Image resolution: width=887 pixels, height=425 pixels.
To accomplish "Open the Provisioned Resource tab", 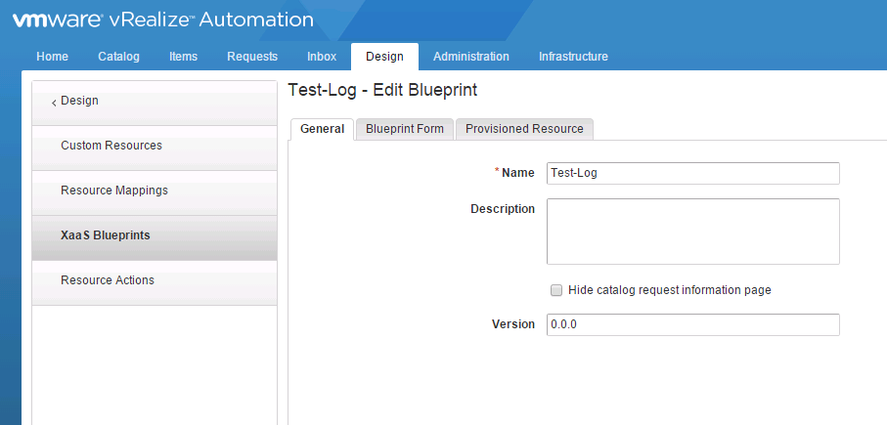I will (x=524, y=129).
